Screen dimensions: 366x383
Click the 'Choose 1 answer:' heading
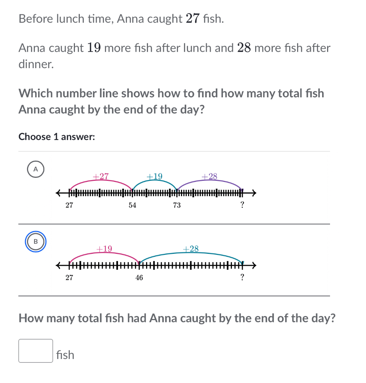click(x=57, y=137)
